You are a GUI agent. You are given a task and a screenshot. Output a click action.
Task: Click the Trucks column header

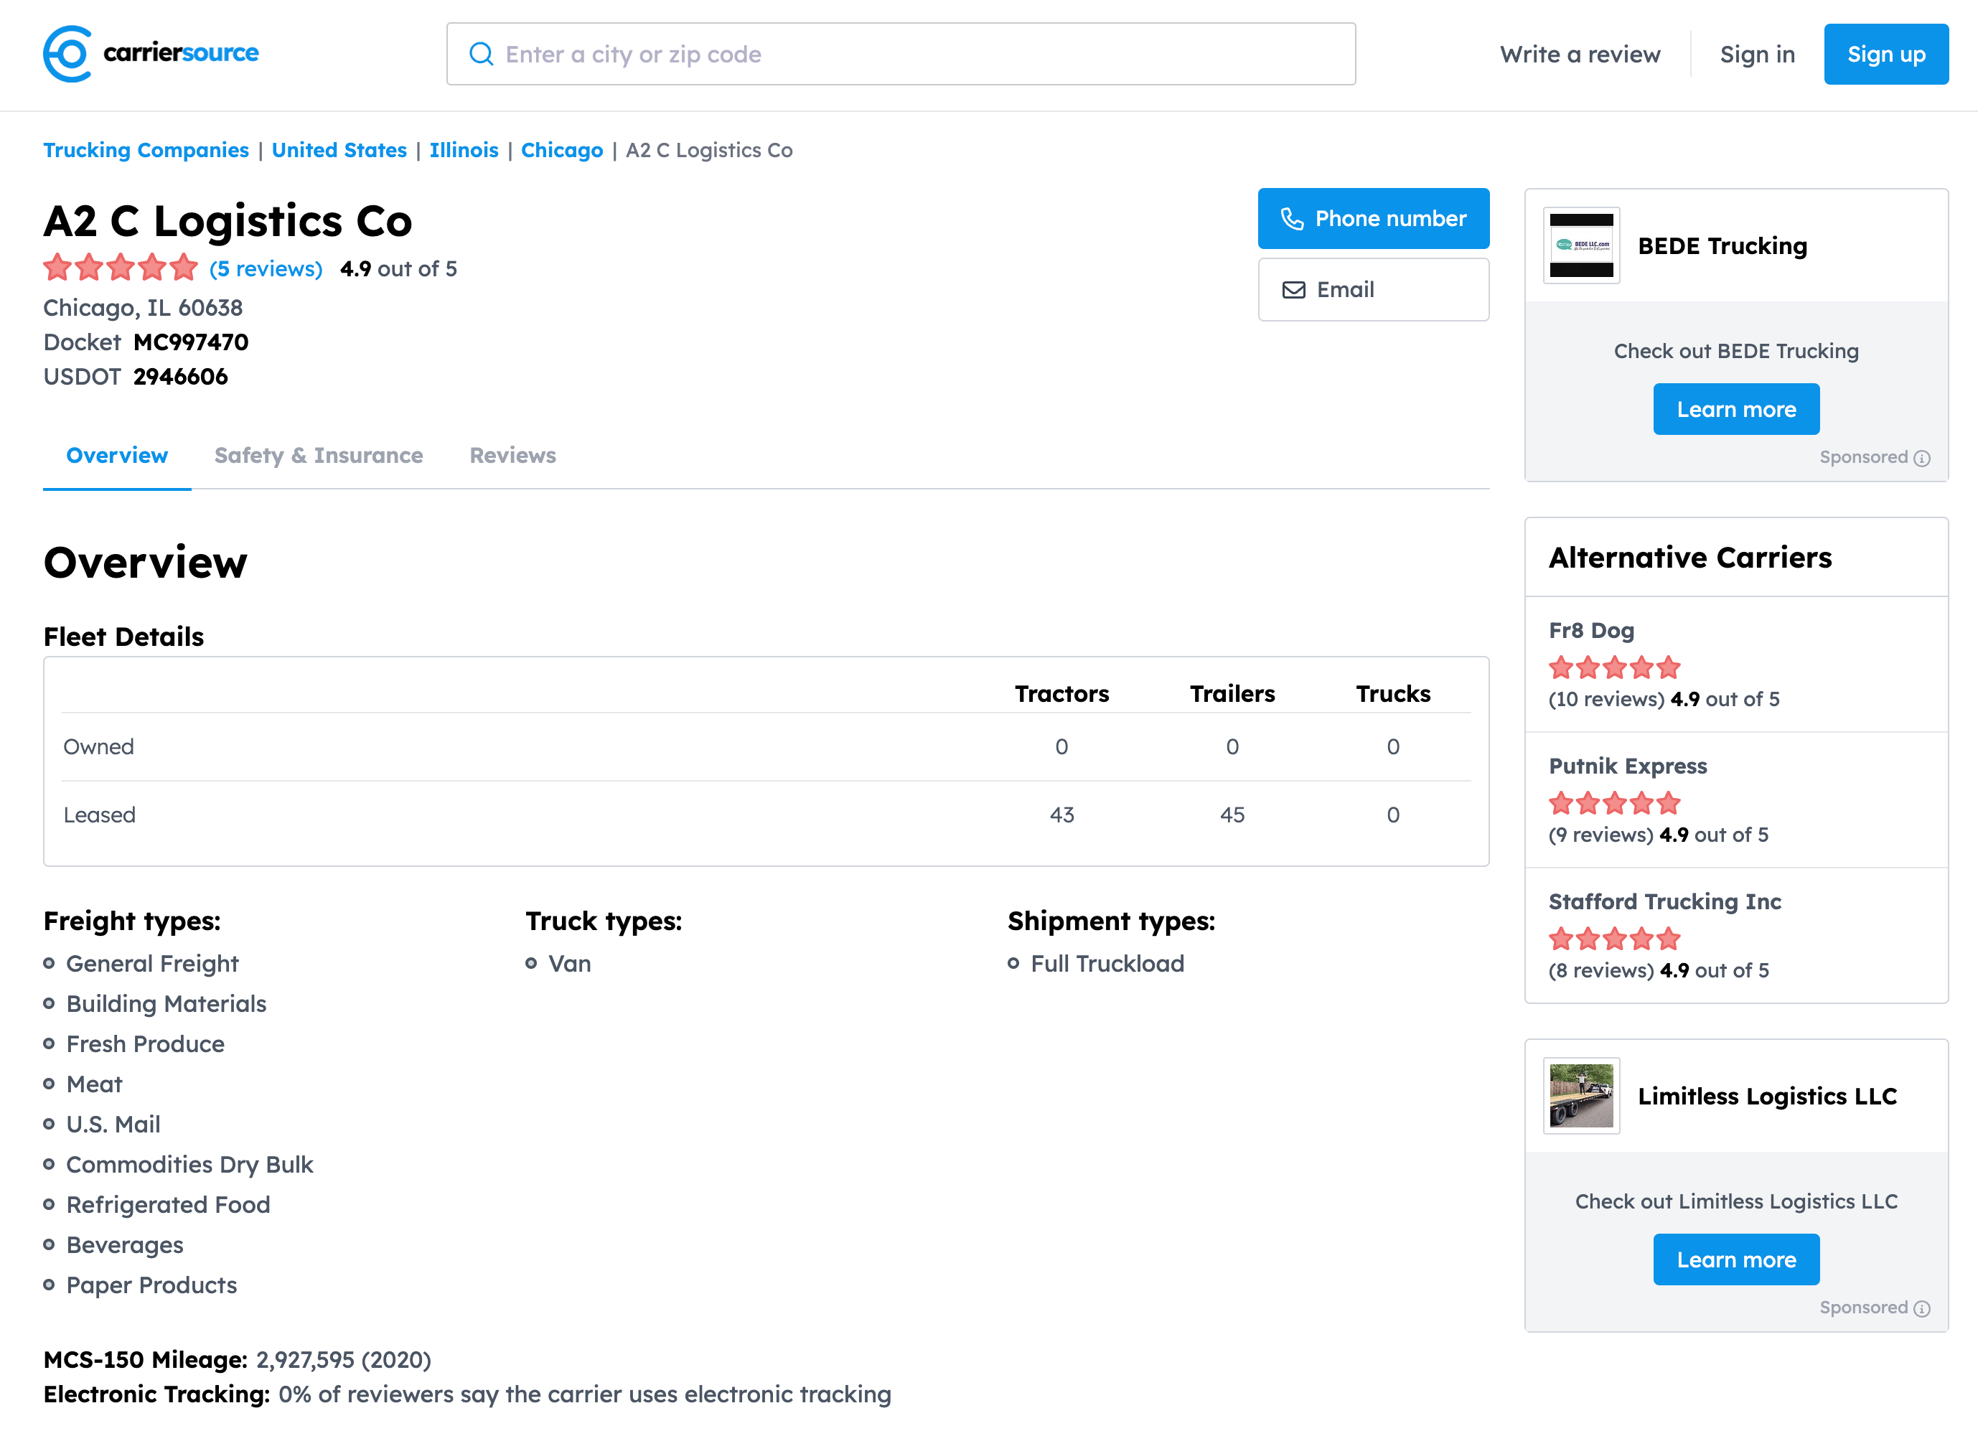click(1393, 694)
